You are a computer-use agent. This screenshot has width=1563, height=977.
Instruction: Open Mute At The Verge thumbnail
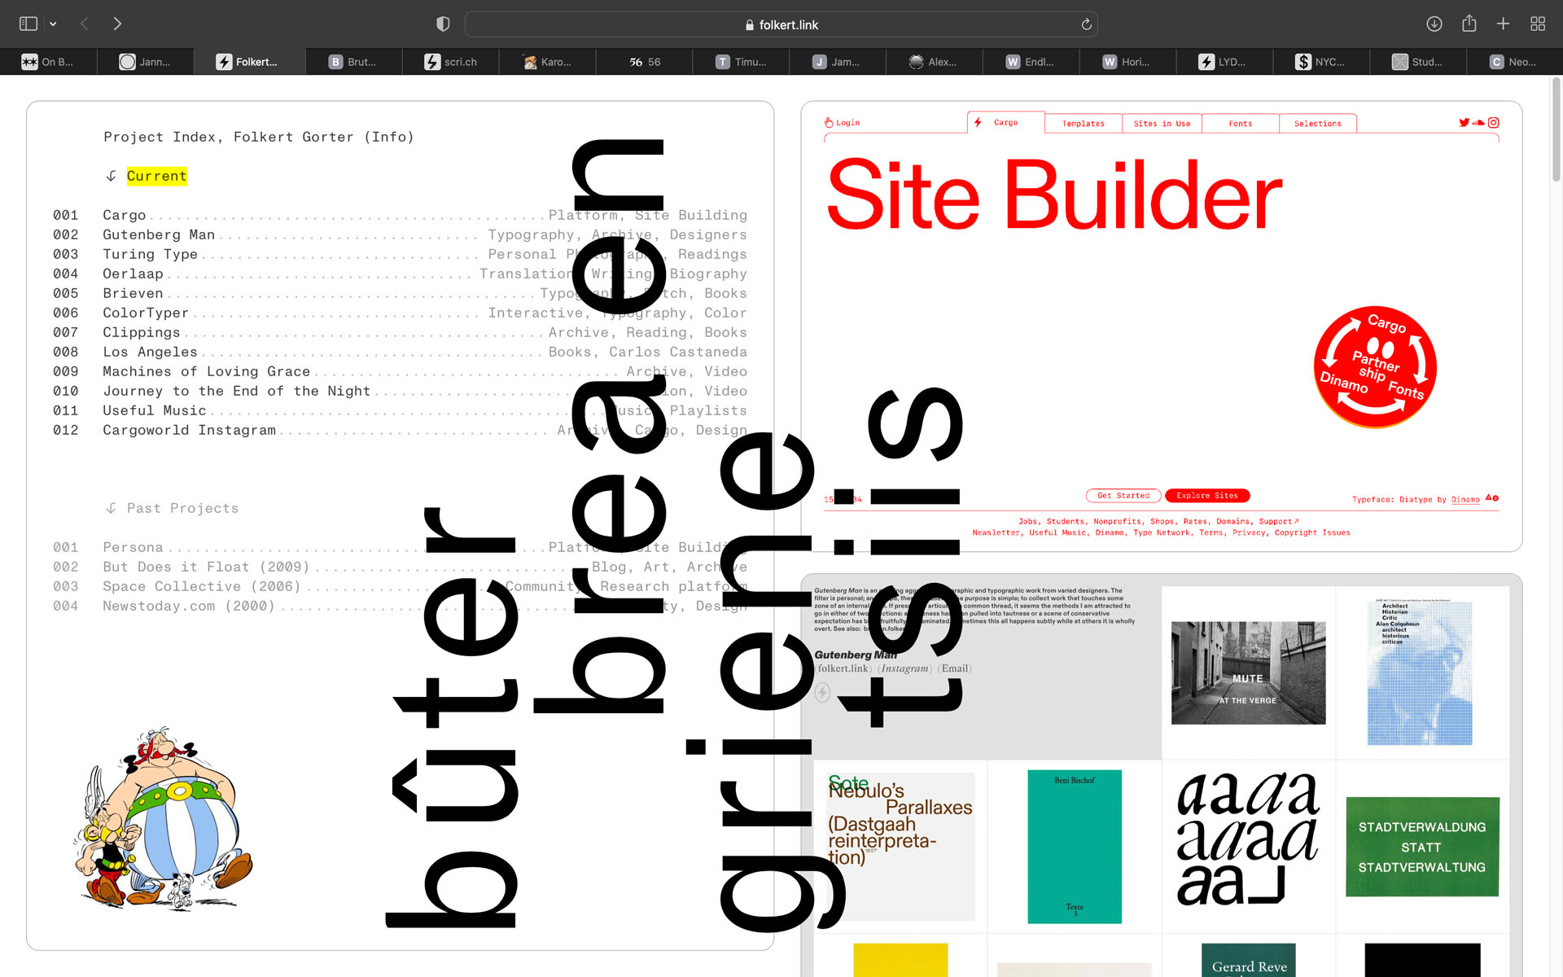click(1248, 673)
